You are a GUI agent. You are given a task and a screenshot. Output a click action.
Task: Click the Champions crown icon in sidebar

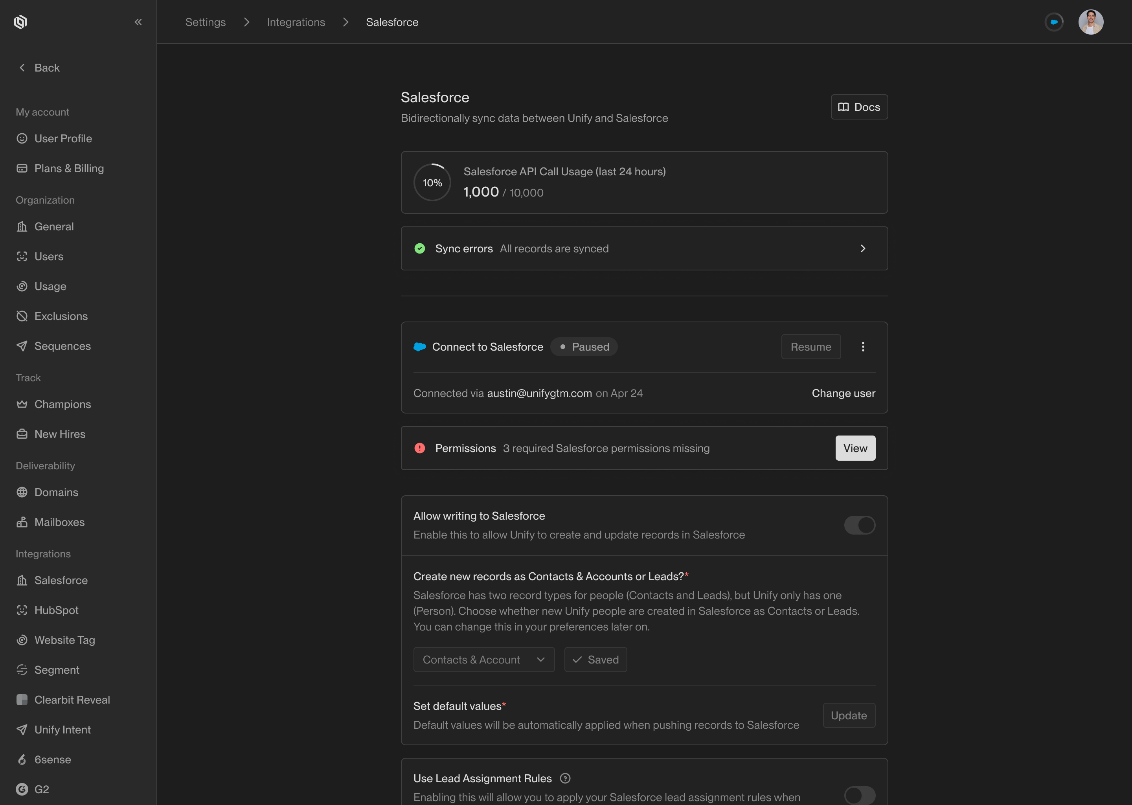coord(22,404)
